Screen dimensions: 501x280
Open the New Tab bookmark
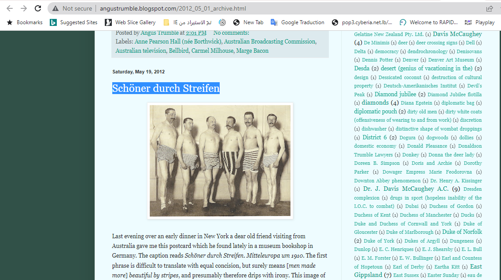coord(248,22)
